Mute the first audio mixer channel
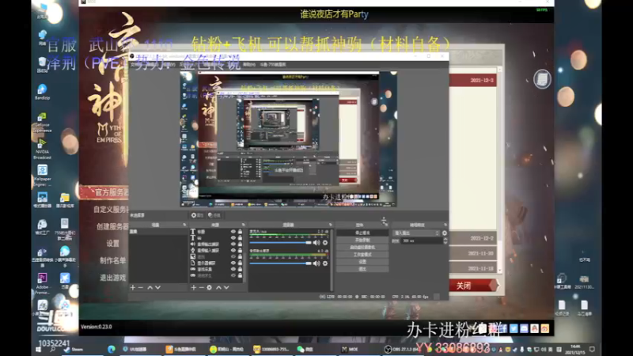 [316, 243]
